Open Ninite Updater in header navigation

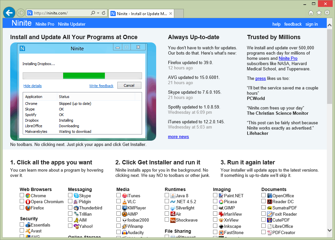(72, 24)
